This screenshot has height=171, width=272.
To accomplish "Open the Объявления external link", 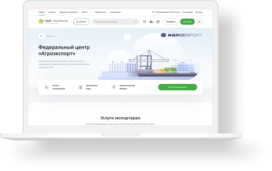I will click(101, 12).
